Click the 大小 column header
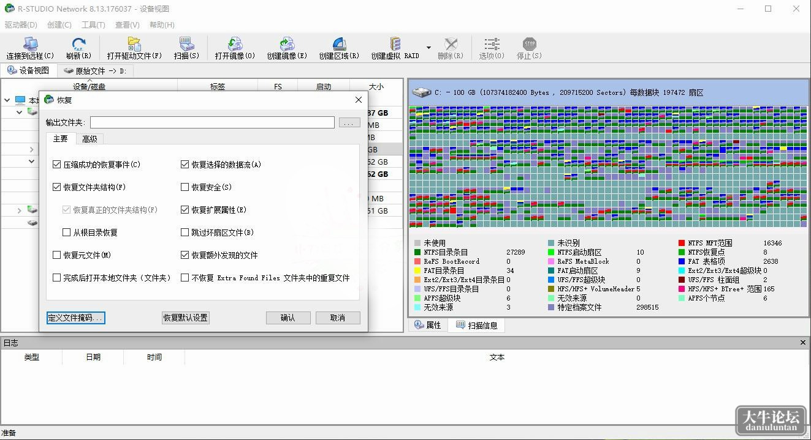The image size is (811, 440). (x=376, y=87)
